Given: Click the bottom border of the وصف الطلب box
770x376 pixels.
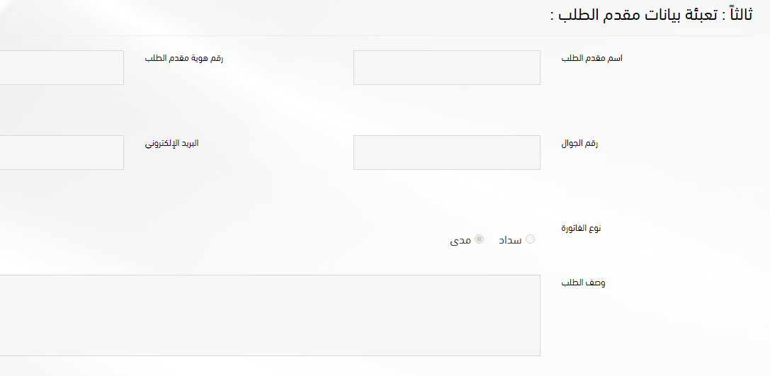Looking at the screenshot, I should click(x=269, y=355).
